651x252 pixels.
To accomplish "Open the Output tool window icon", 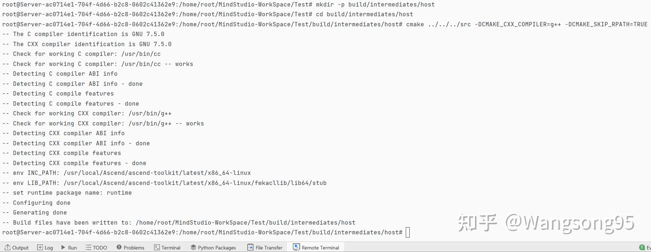I will [8, 247].
